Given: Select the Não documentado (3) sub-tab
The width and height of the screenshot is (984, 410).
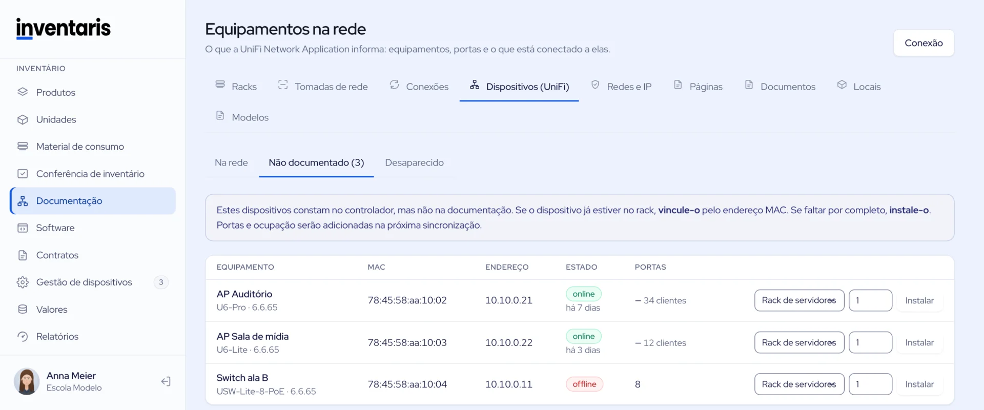Looking at the screenshot, I should pos(316,162).
